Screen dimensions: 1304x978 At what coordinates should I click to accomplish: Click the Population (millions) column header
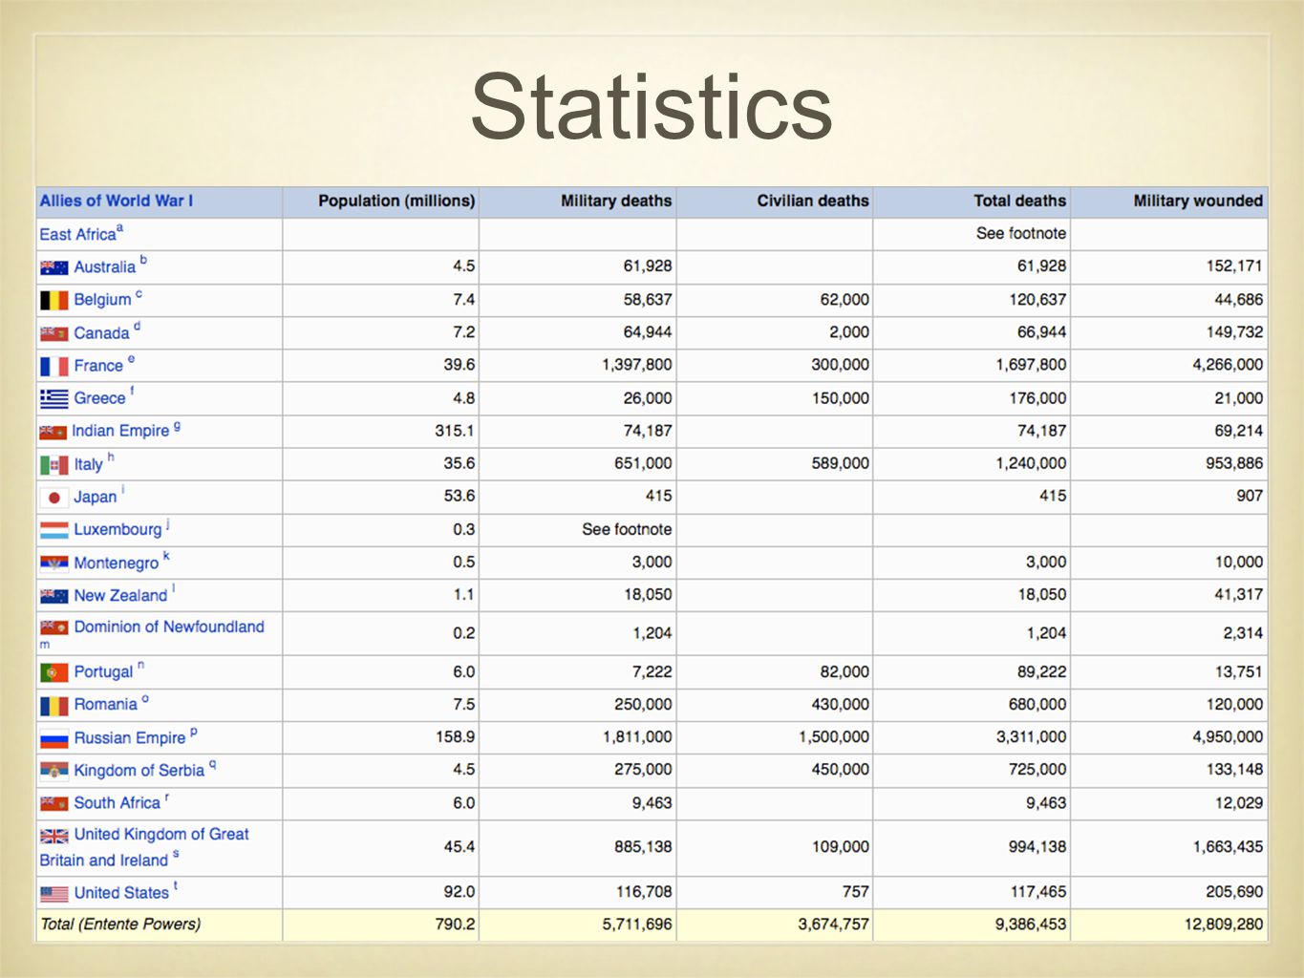396,201
